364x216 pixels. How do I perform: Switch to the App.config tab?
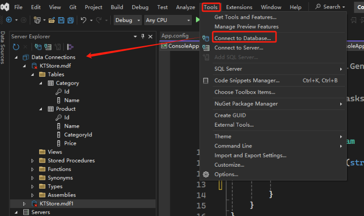pos(175,36)
